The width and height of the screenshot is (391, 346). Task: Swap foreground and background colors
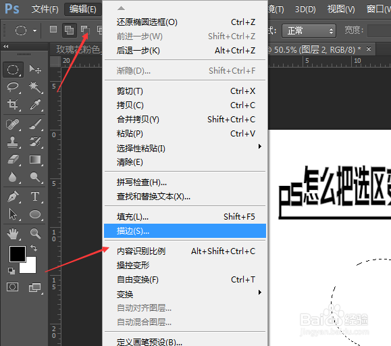(34, 248)
